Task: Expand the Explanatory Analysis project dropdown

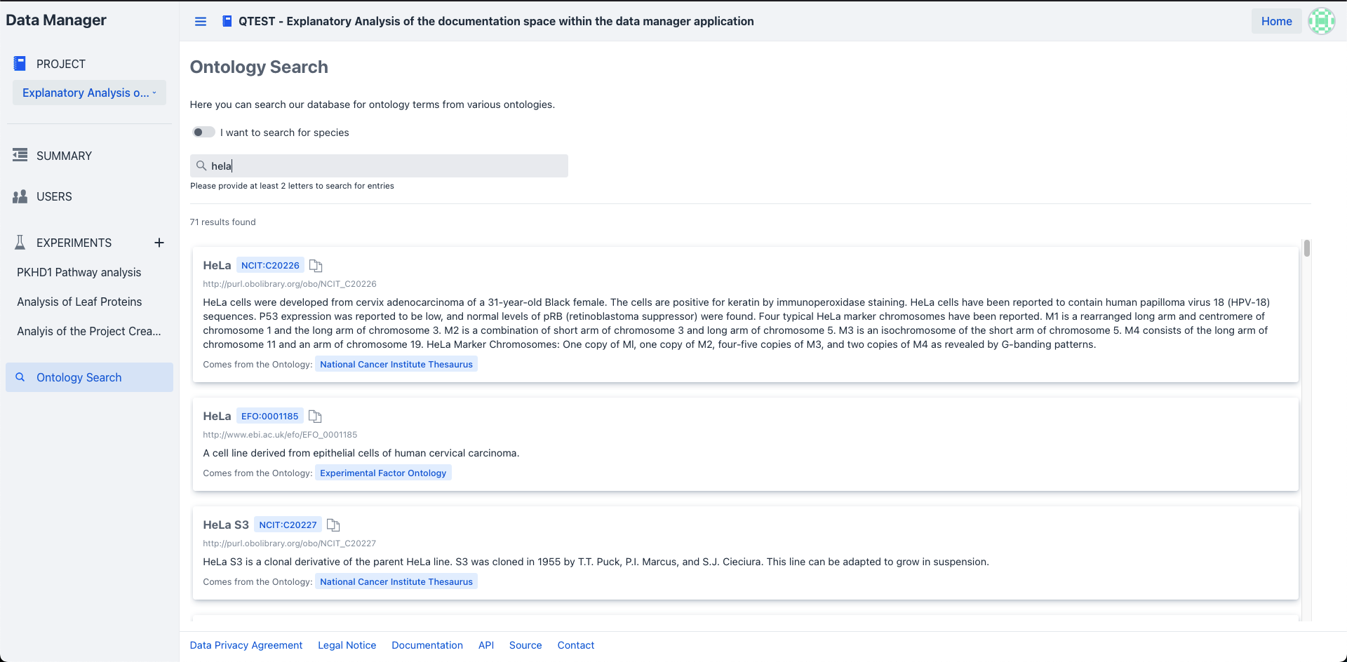Action: 89,93
